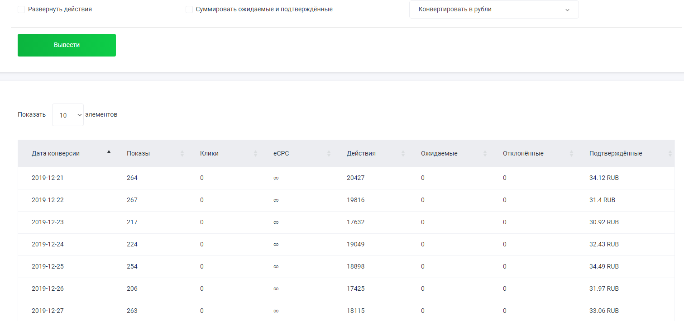Image resolution: width=684 pixels, height=321 pixels.
Task: Click sort arrows icon beside Ожидаемые
Action: pyautogui.click(x=485, y=154)
